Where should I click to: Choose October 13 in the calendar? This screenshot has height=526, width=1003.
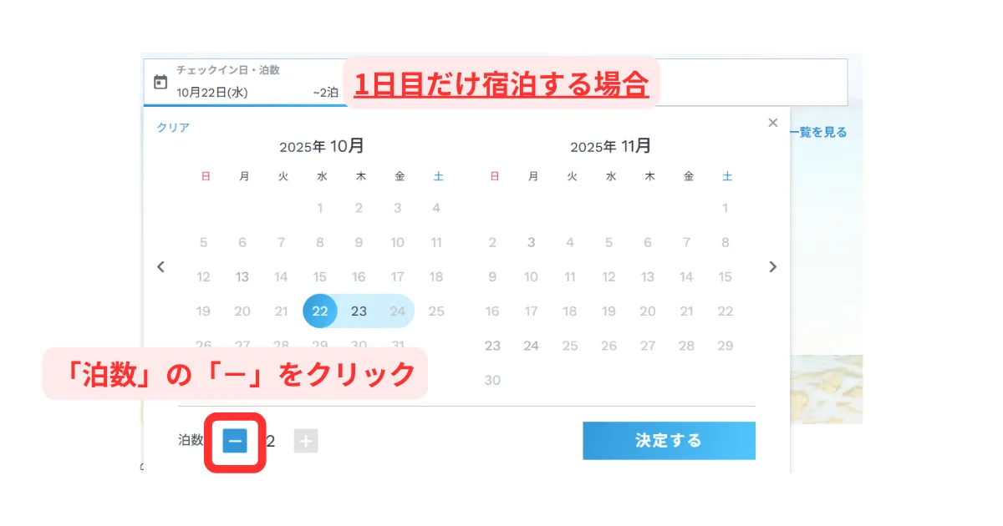(242, 277)
